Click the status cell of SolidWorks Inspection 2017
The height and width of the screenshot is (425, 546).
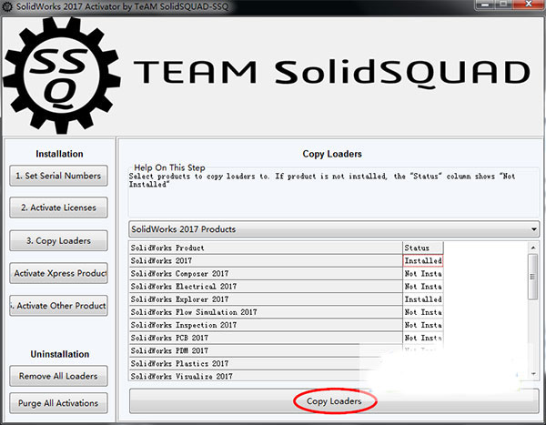[423, 325]
